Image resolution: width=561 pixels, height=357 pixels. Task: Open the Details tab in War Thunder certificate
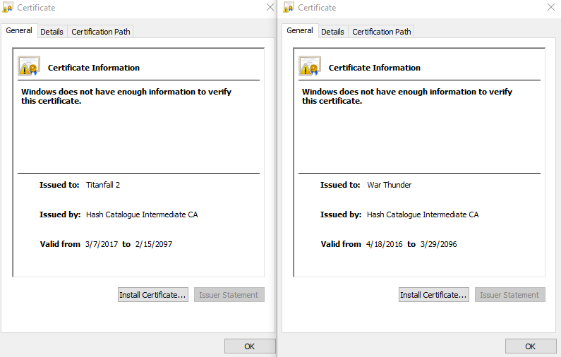(x=332, y=32)
